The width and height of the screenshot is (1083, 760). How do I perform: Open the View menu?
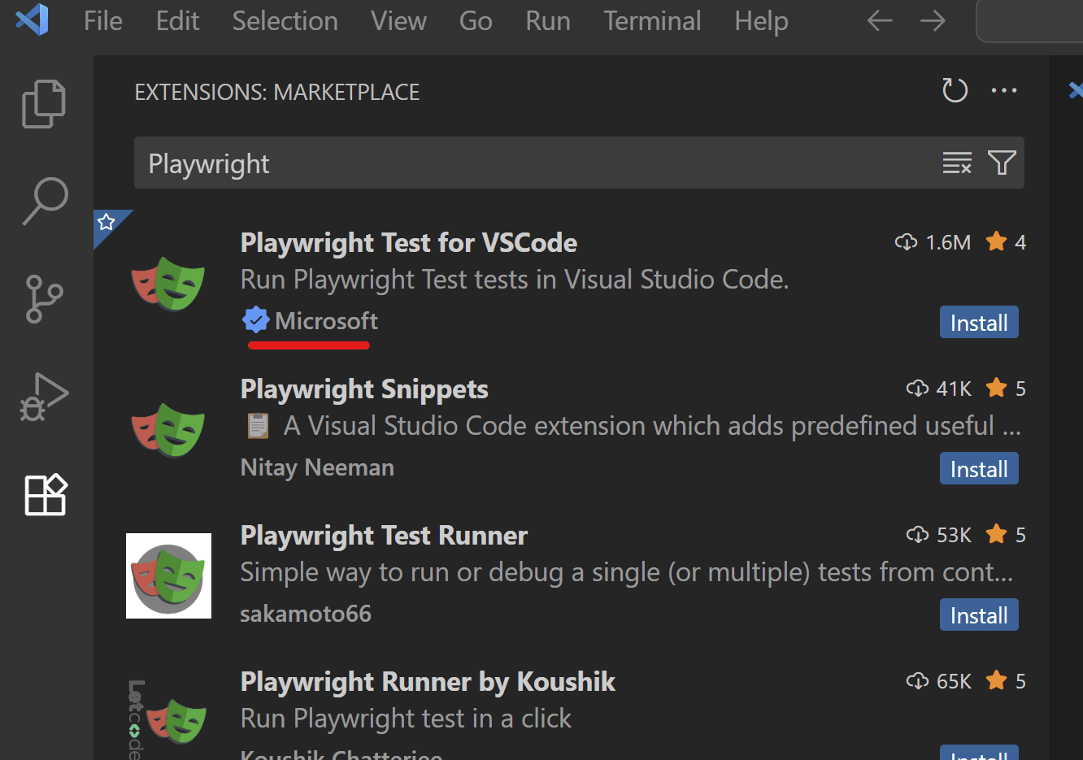tap(398, 20)
